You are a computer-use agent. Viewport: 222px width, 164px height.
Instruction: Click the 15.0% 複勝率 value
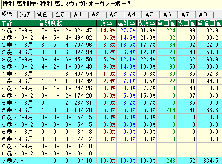[148, 95]
